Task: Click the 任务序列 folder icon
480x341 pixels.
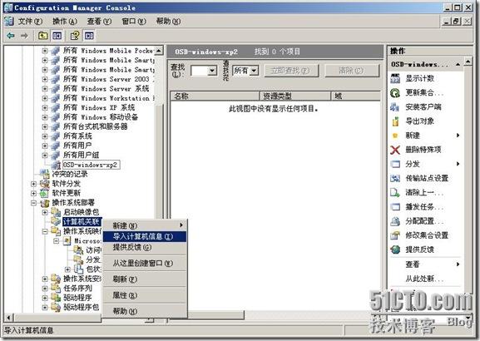Action: pos(56,288)
